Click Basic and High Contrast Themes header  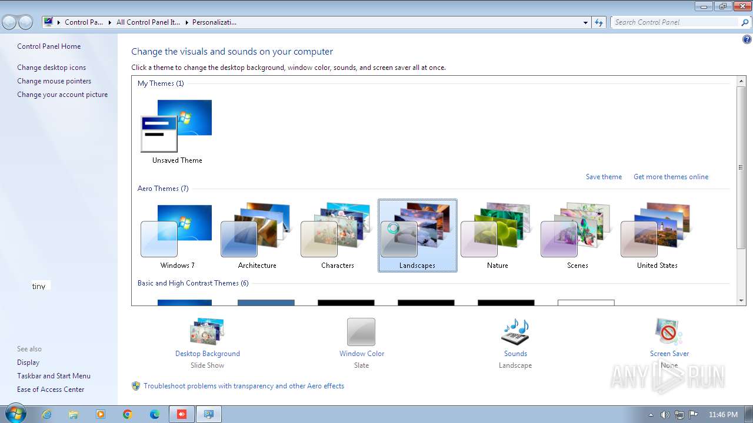pyautogui.click(x=193, y=283)
